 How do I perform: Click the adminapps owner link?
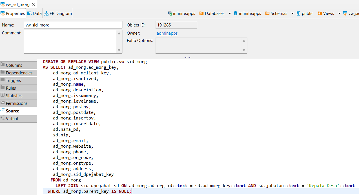pyautogui.click(x=167, y=33)
